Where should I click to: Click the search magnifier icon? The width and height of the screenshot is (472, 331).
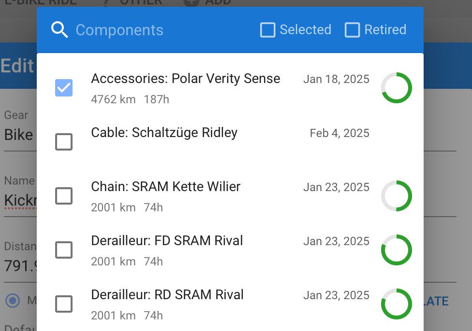tap(59, 30)
